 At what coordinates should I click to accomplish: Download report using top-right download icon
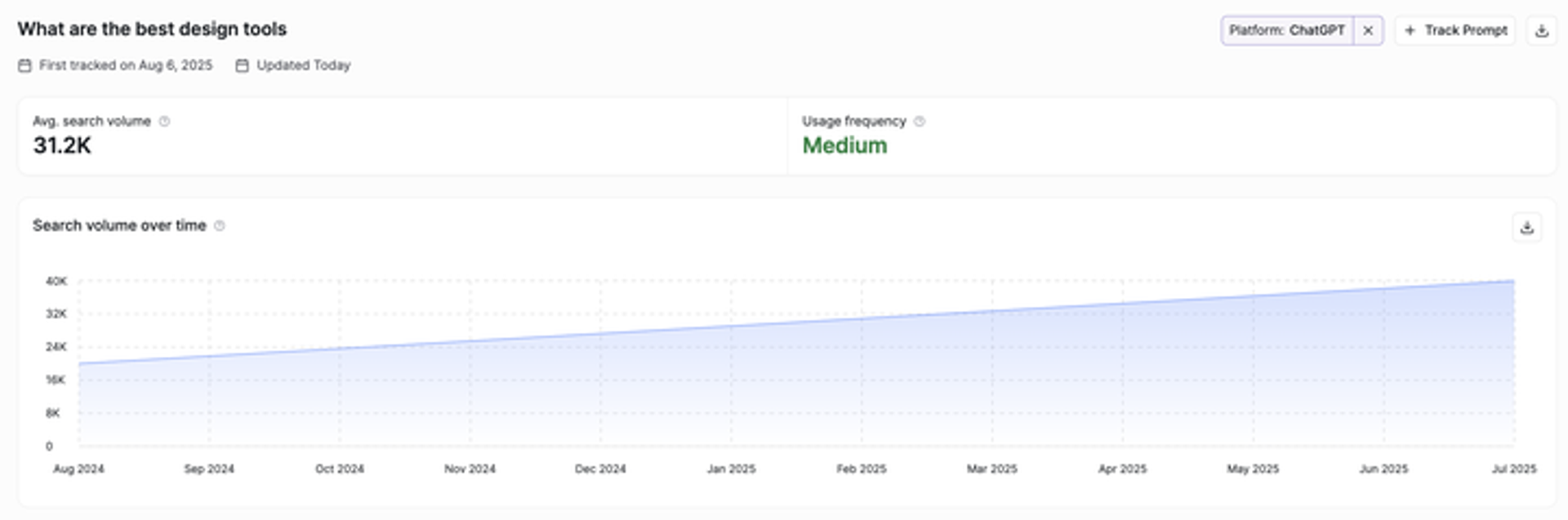point(1541,30)
